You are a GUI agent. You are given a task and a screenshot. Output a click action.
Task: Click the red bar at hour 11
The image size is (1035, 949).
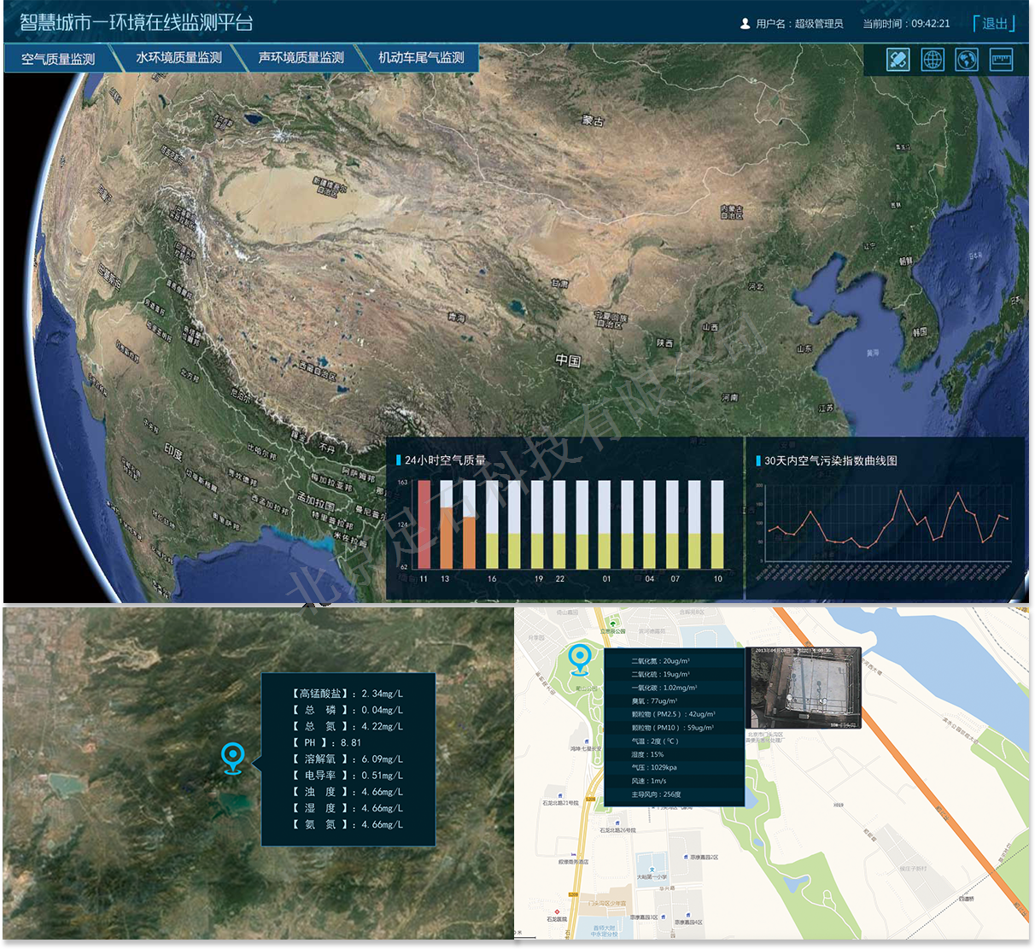pyautogui.click(x=424, y=524)
